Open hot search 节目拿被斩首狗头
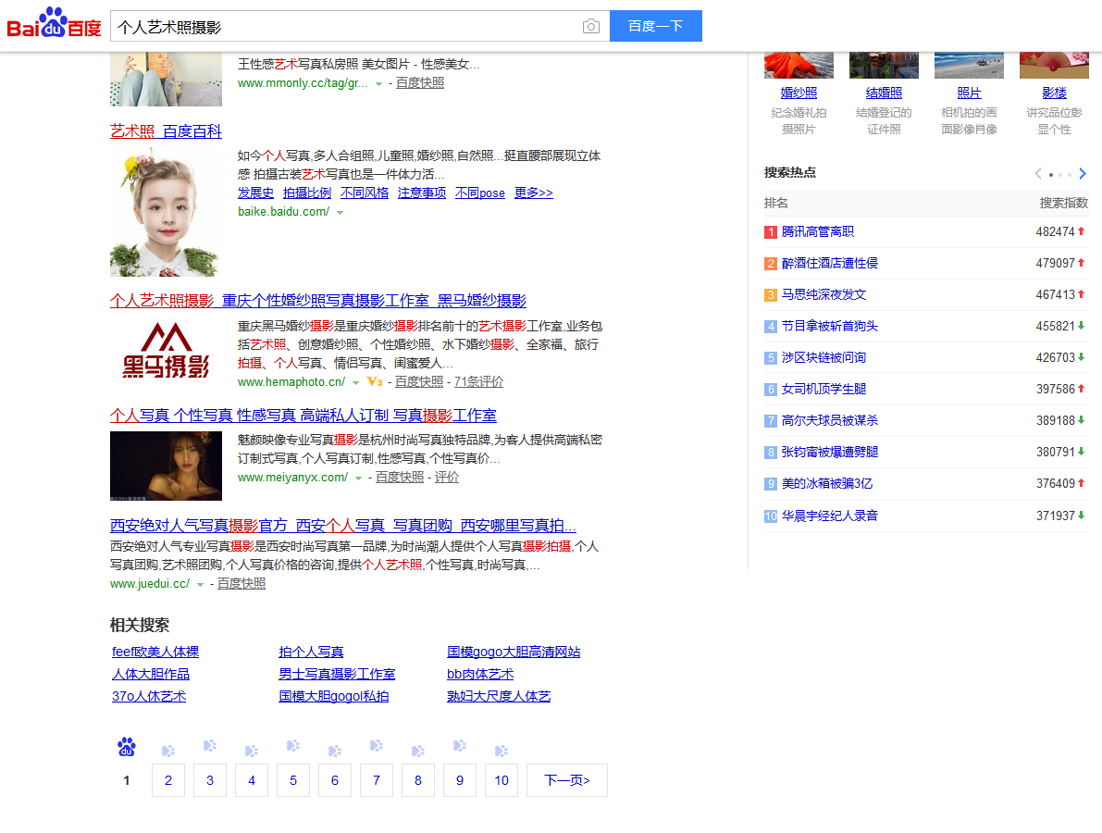The image size is (1102, 833). click(830, 326)
